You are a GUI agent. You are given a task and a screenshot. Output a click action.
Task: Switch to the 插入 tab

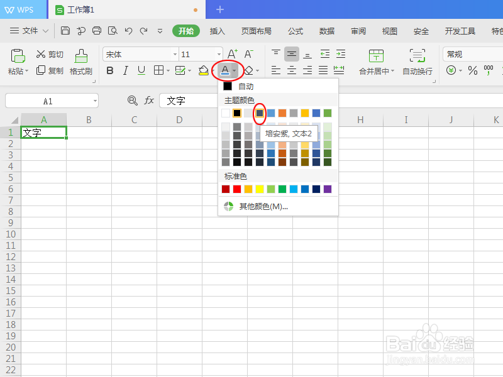[217, 31]
